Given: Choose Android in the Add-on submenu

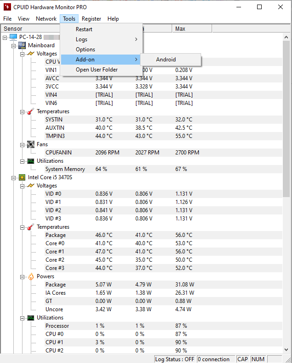Looking at the screenshot, I should [171, 60].
